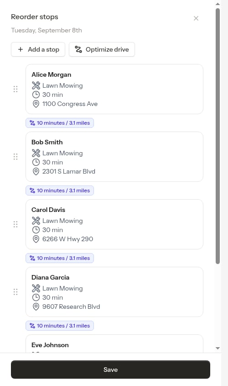
Task: Click the route icon in Optimize drive button
Action: (x=78, y=49)
